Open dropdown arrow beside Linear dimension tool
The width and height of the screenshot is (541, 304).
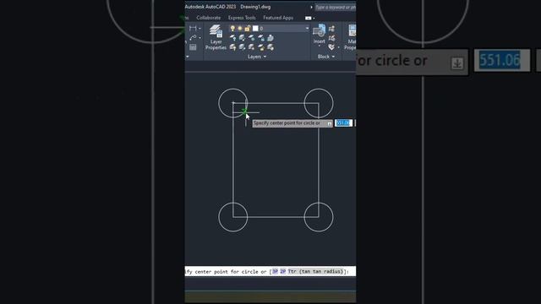click(x=199, y=28)
